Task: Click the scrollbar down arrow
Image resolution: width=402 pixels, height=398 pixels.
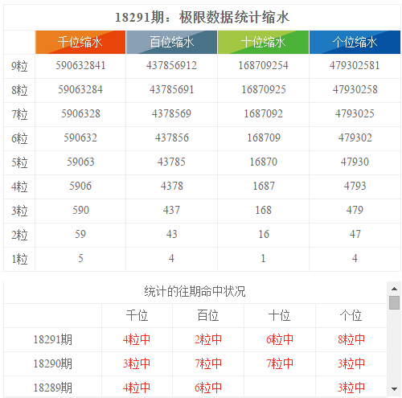Action: coord(394,389)
